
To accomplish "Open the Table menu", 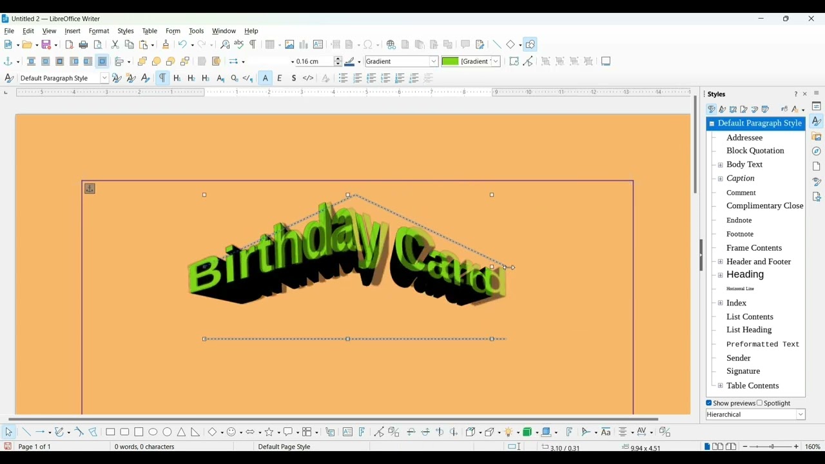I will point(150,31).
